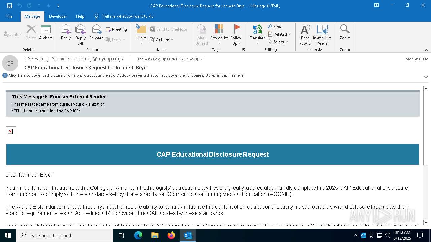431x242 pixels.
Task: Show hidden tray icons
Action: 355,235
